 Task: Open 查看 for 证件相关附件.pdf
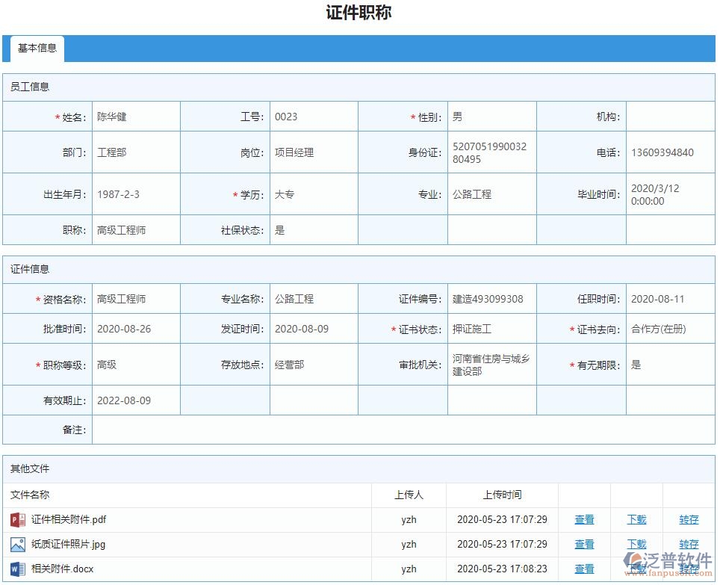(x=584, y=519)
